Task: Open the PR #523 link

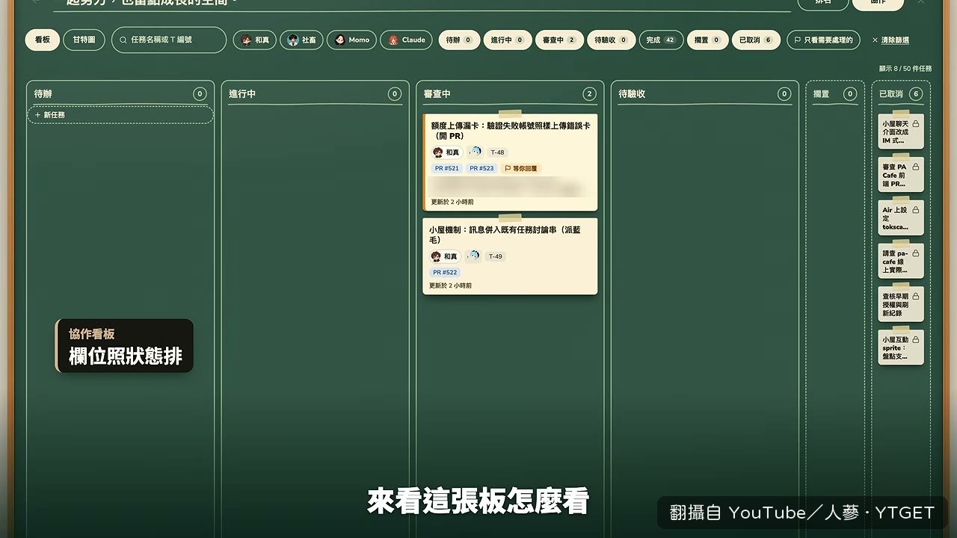Action: click(x=481, y=168)
